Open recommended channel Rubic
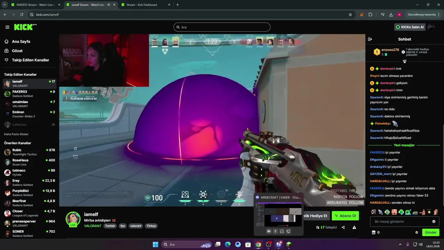The image size is (444, 250). [x=29, y=152]
